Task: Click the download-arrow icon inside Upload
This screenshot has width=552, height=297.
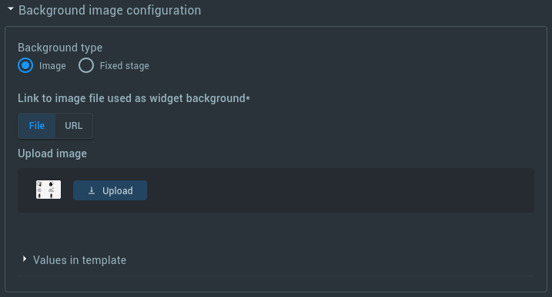Action: click(x=92, y=190)
